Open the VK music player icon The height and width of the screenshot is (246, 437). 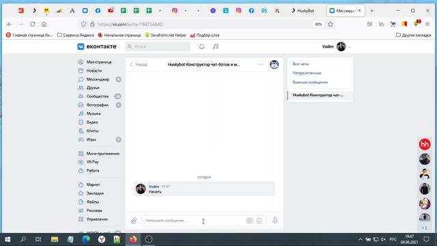(x=216, y=46)
